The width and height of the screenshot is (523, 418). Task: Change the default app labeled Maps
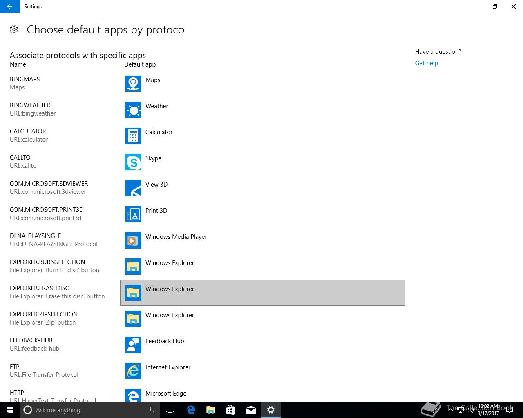click(263, 84)
